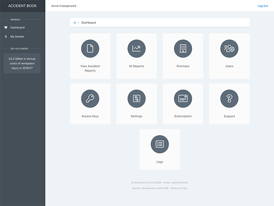This screenshot has height=206, width=274.
Task: Click the Settings sliders icon
Action: [136, 99]
